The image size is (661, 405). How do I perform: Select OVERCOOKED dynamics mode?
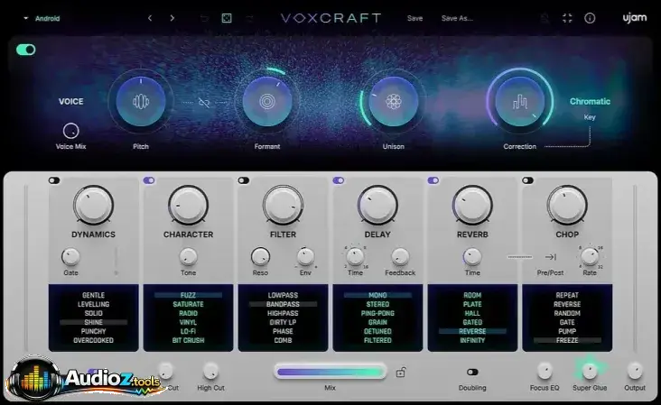pyautogui.click(x=93, y=340)
